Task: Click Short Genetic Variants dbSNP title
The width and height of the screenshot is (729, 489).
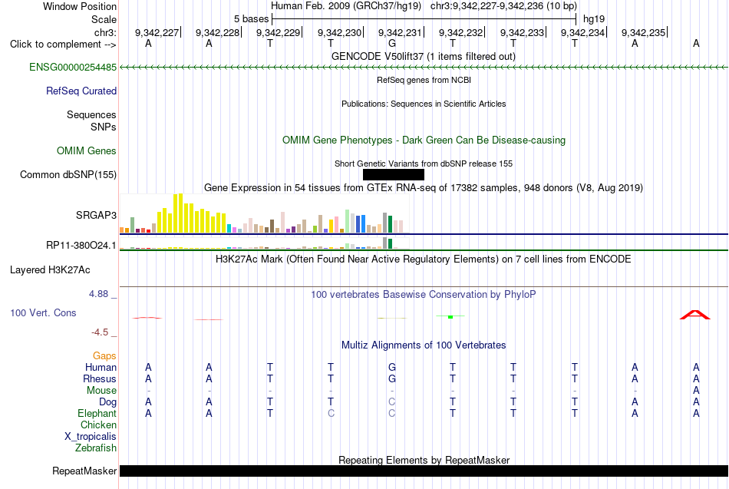Action: pos(424,164)
